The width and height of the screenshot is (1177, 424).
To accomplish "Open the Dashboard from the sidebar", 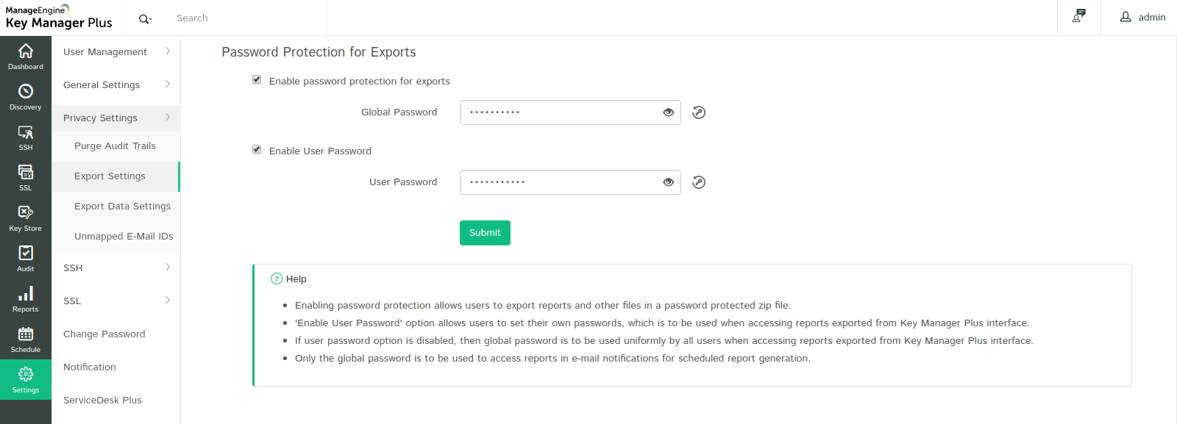I will (x=26, y=56).
